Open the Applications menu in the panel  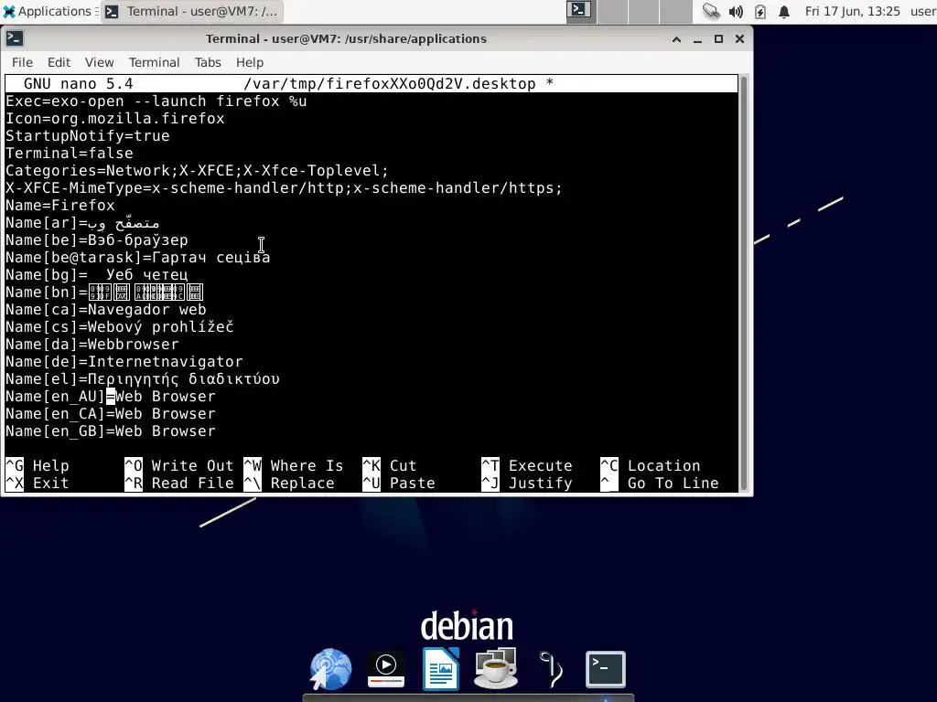pos(48,11)
